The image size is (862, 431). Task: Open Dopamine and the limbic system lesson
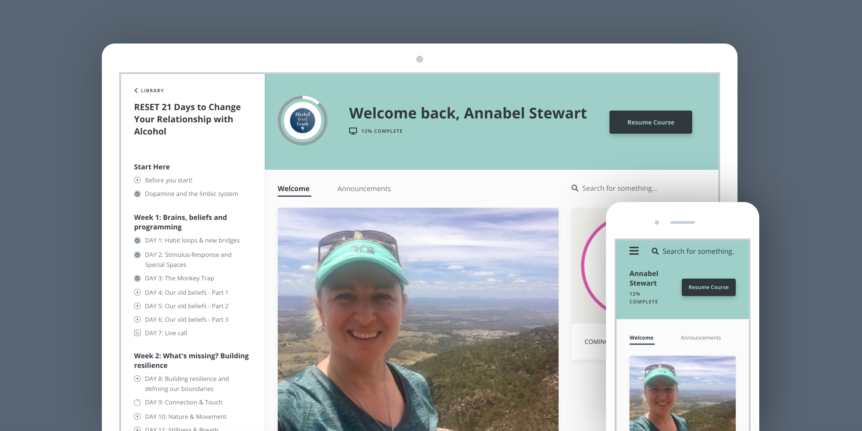[x=192, y=194]
